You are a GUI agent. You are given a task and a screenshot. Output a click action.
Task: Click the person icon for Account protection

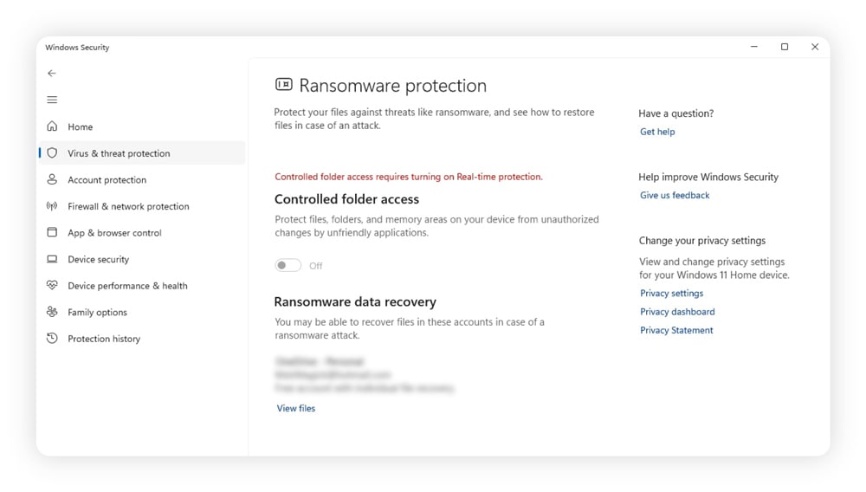coord(52,179)
